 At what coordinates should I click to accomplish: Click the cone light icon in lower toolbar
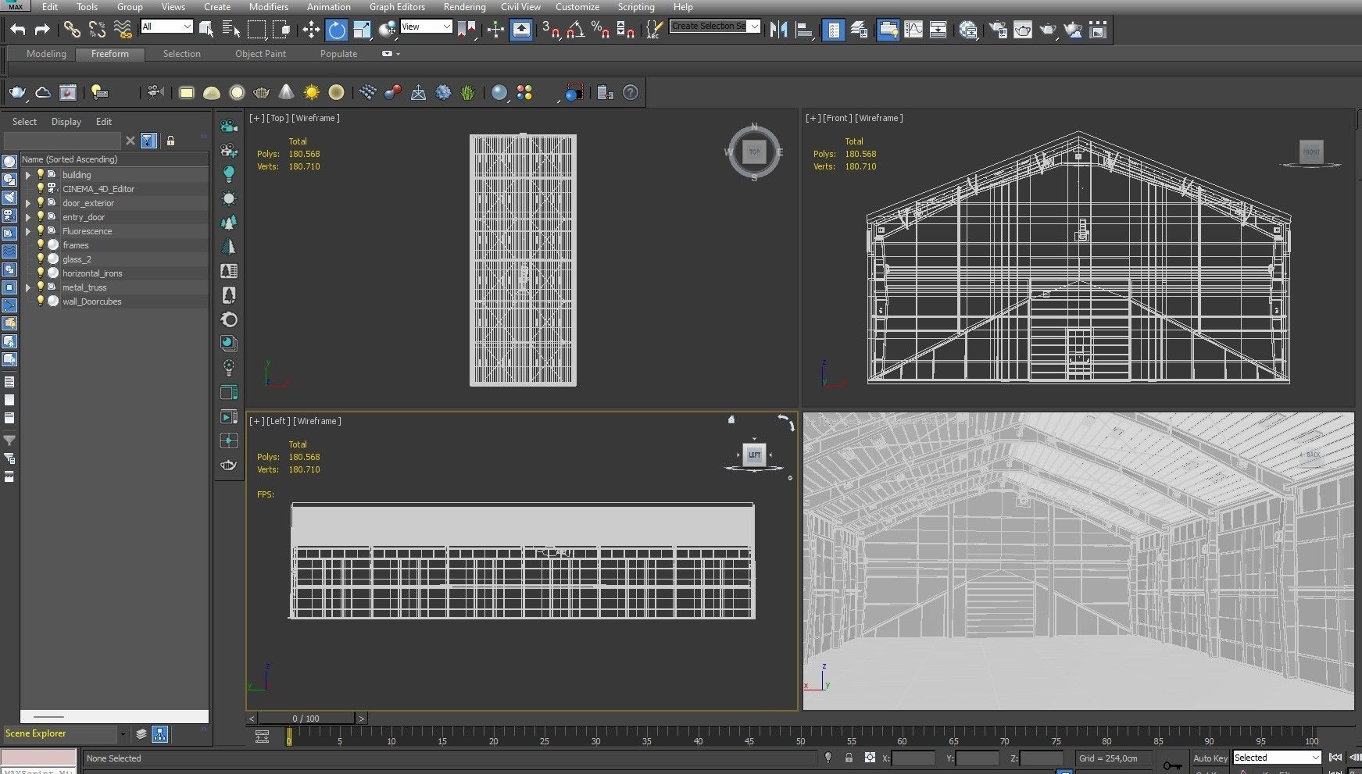(x=287, y=92)
